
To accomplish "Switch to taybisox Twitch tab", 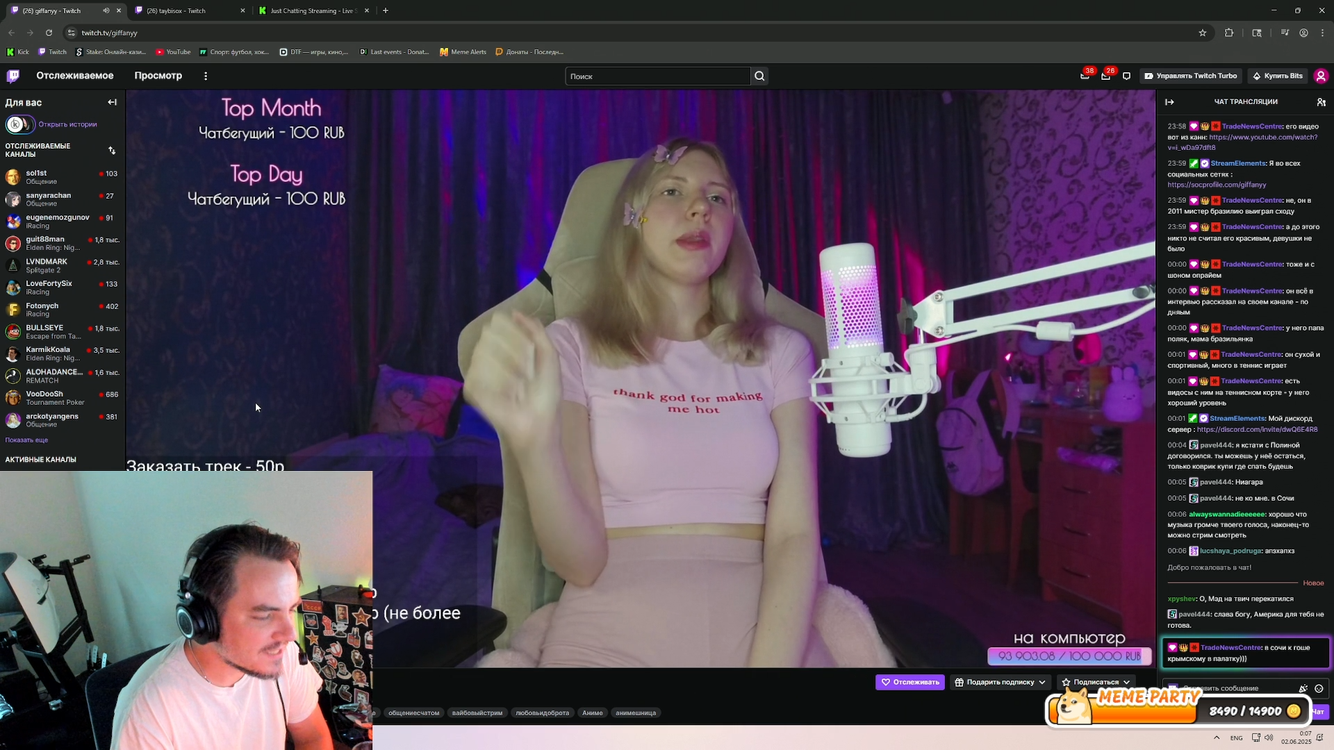I will [190, 10].
